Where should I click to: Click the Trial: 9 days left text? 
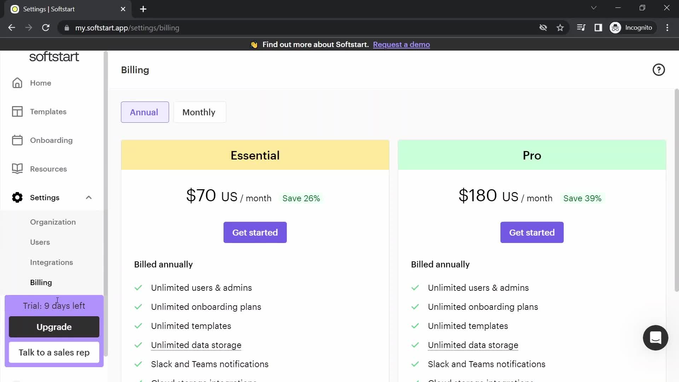point(54,306)
